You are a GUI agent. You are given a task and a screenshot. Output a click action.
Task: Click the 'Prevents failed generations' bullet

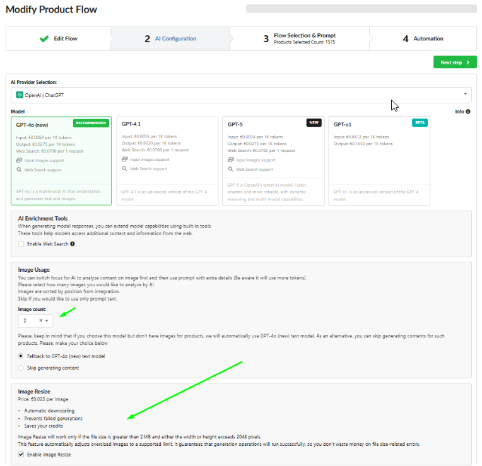point(54,418)
